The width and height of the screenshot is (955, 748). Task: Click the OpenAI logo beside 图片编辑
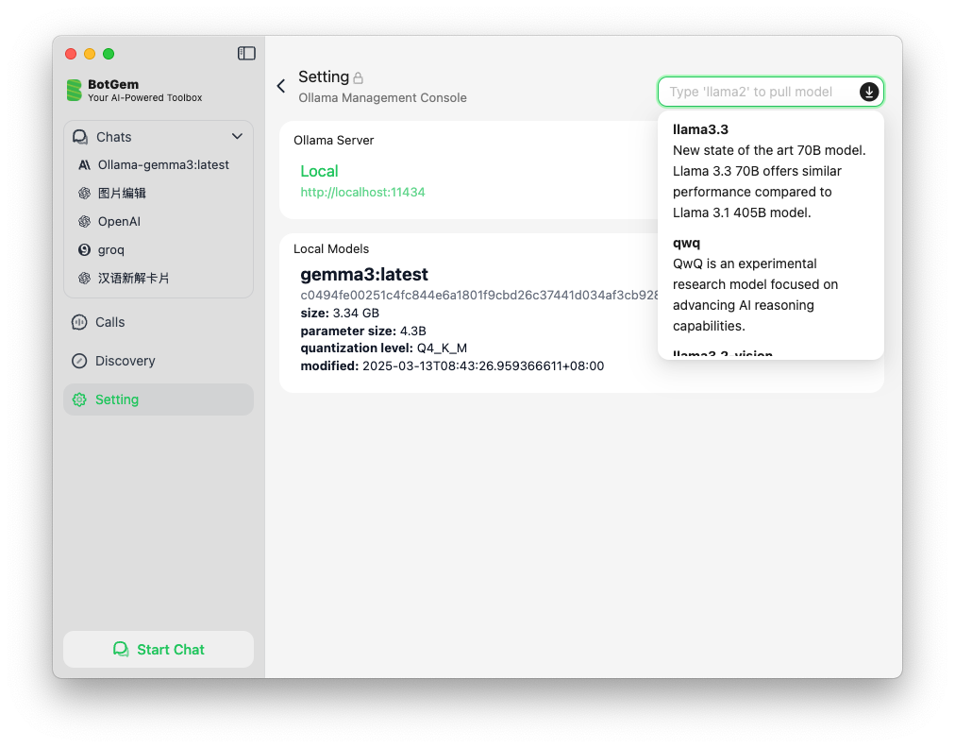point(84,194)
